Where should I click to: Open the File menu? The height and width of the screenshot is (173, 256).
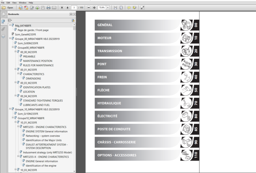point(3,3)
